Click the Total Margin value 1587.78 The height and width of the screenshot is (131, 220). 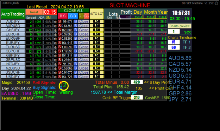98,92
